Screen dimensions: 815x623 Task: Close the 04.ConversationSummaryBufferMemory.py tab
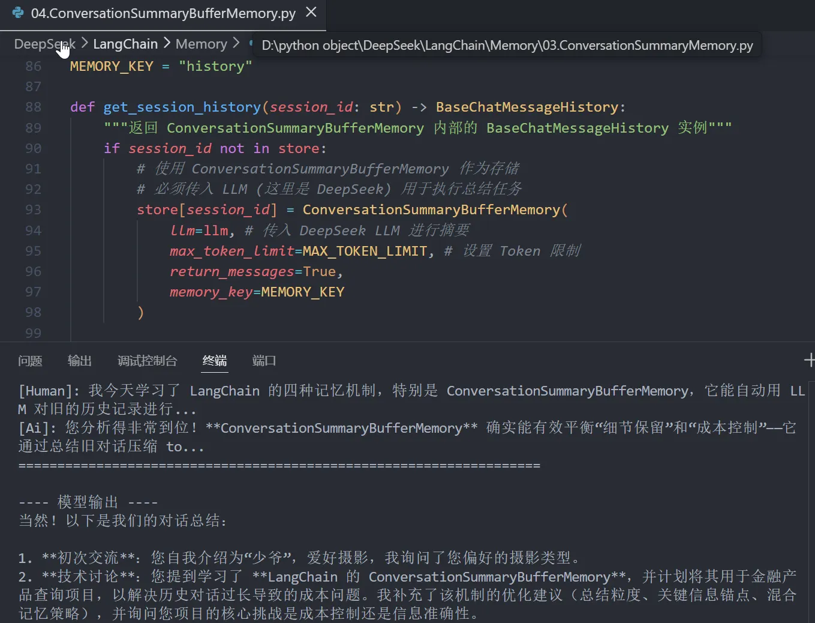(311, 12)
